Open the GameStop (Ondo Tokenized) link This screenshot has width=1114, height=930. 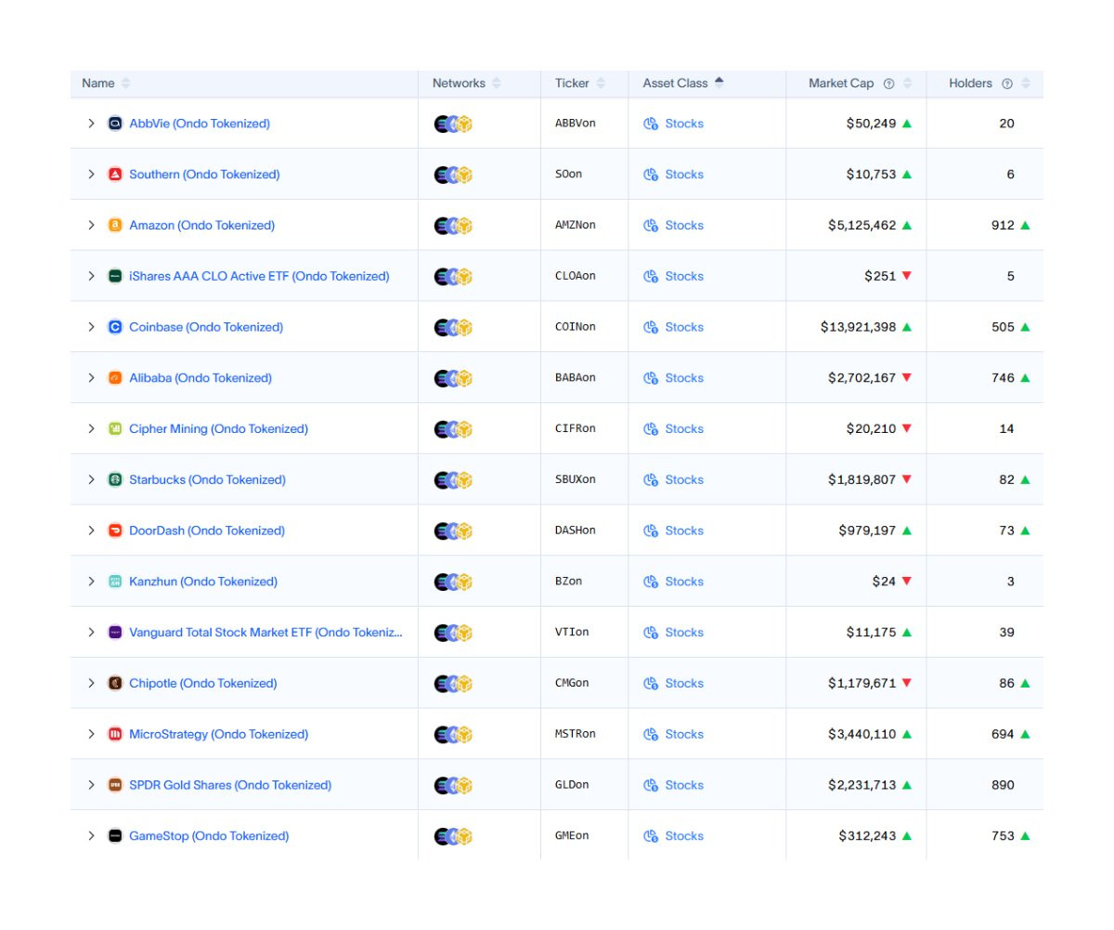point(209,836)
